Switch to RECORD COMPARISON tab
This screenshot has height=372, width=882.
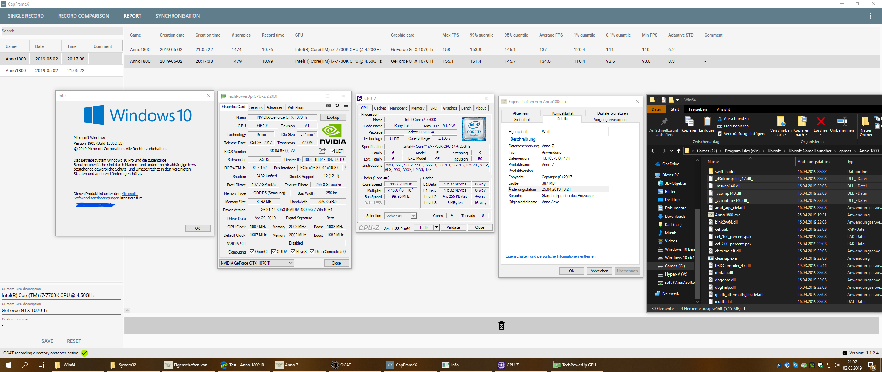coord(83,16)
